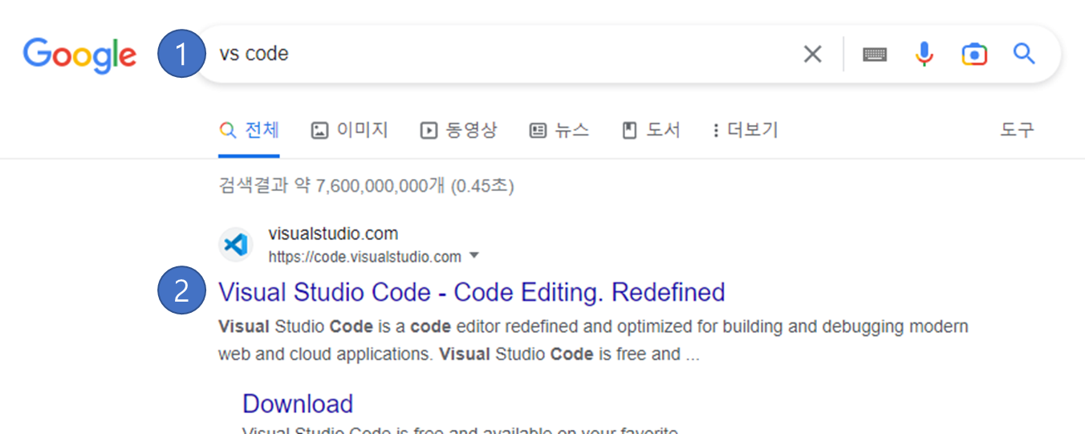Screen dimensions: 1085x434
Task: Select the 전체 tab
Action: (249, 130)
